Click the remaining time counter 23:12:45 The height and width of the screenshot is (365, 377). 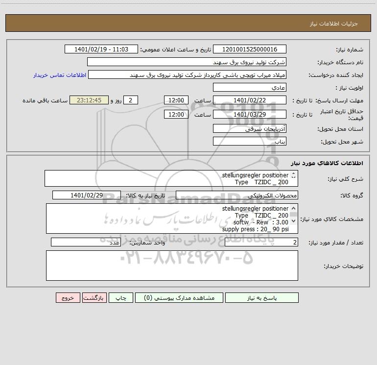pyautogui.click(x=89, y=100)
